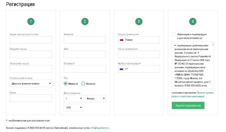Click the step 4 green circle icon
Screen dimensions: 226x132
pyautogui.click(x=193, y=21)
